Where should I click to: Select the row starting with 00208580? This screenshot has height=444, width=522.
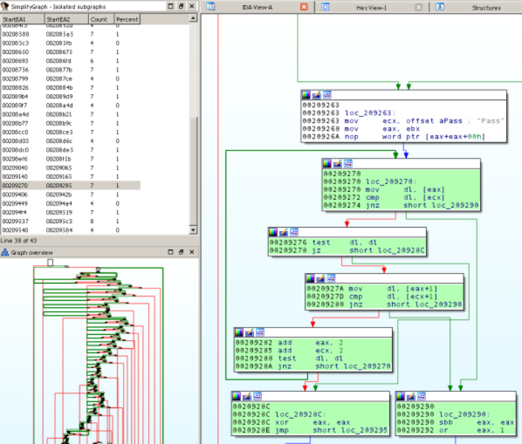pos(15,34)
